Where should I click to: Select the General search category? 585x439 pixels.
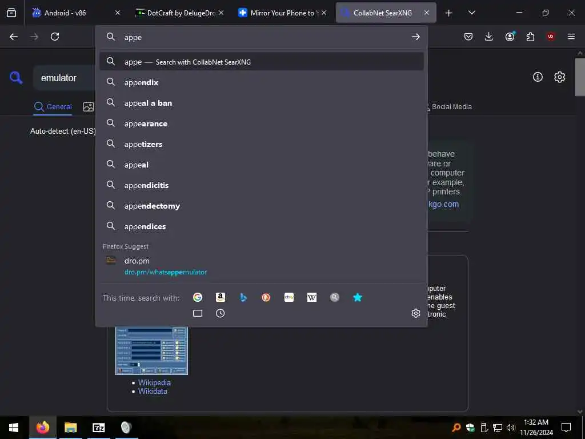point(53,107)
